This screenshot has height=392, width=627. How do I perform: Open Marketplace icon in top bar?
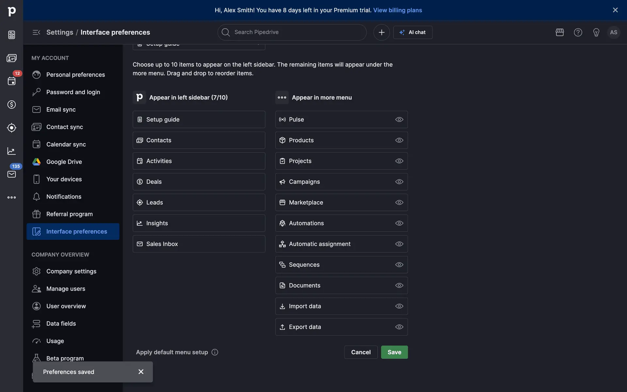pyautogui.click(x=560, y=32)
